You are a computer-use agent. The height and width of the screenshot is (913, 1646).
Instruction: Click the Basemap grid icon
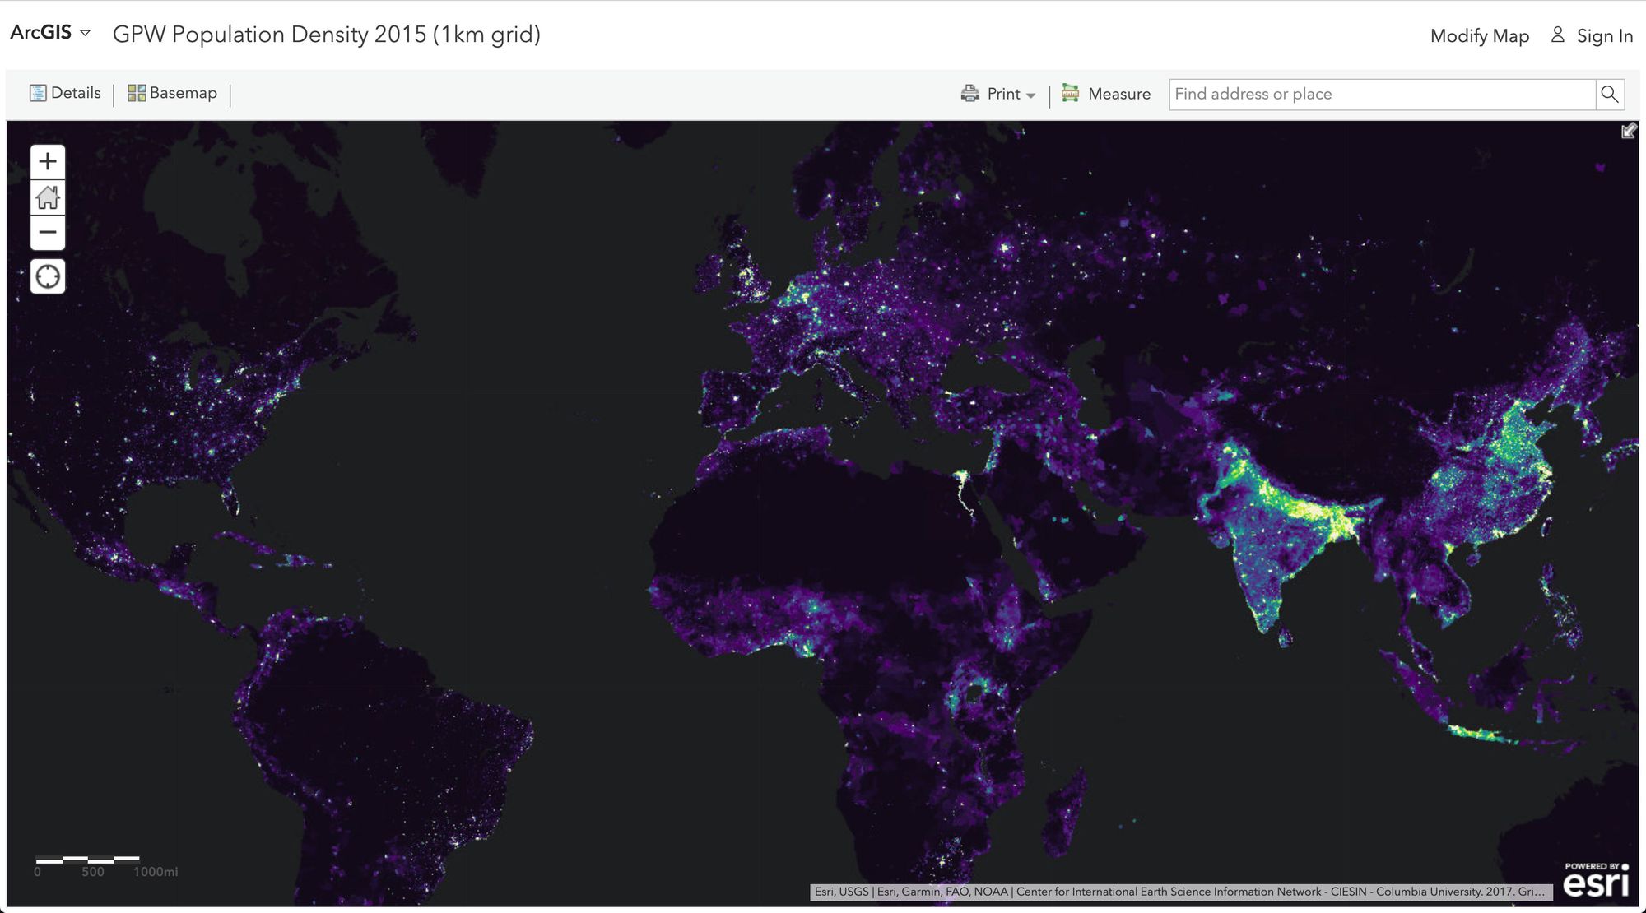tap(137, 93)
